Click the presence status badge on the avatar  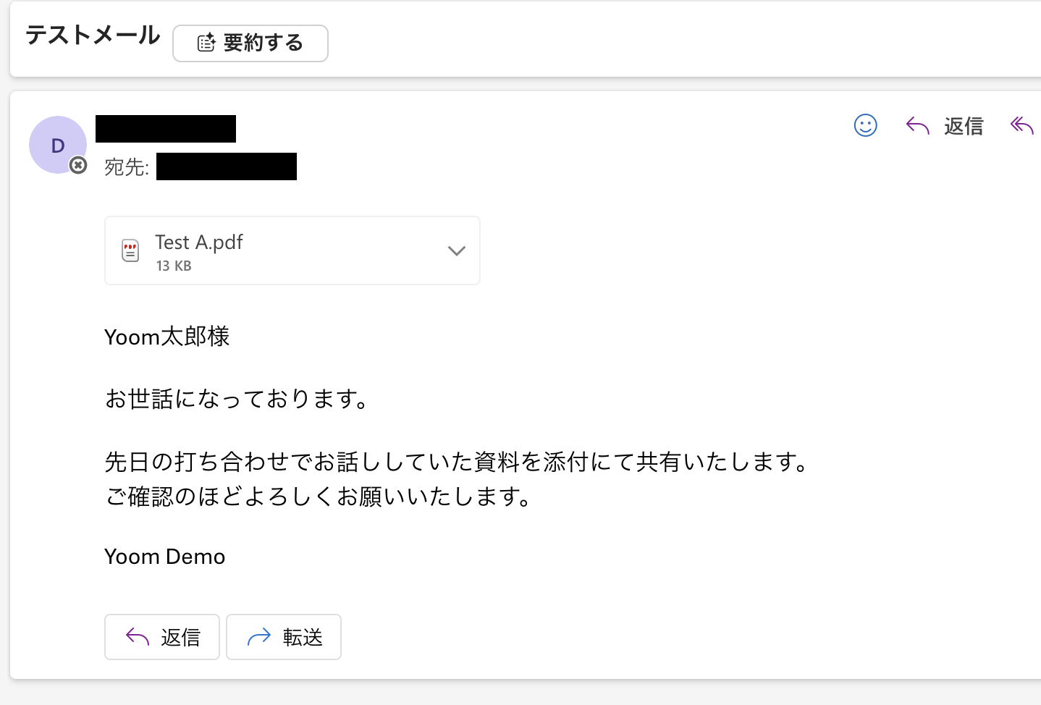click(78, 166)
